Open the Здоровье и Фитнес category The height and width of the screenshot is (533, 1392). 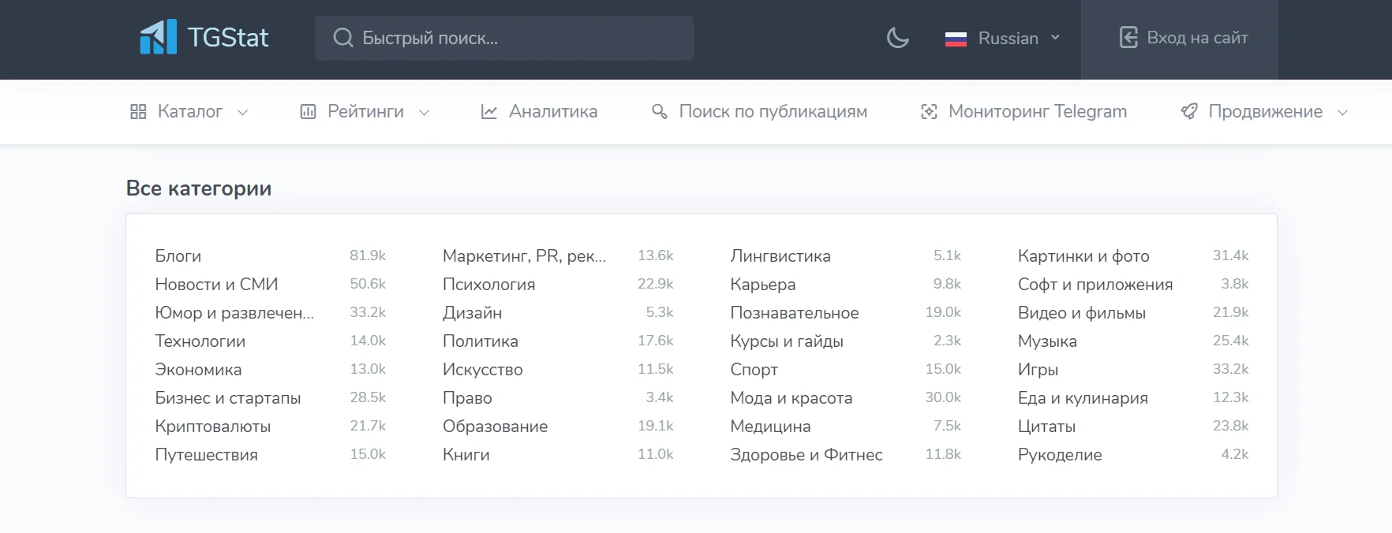click(806, 455)
